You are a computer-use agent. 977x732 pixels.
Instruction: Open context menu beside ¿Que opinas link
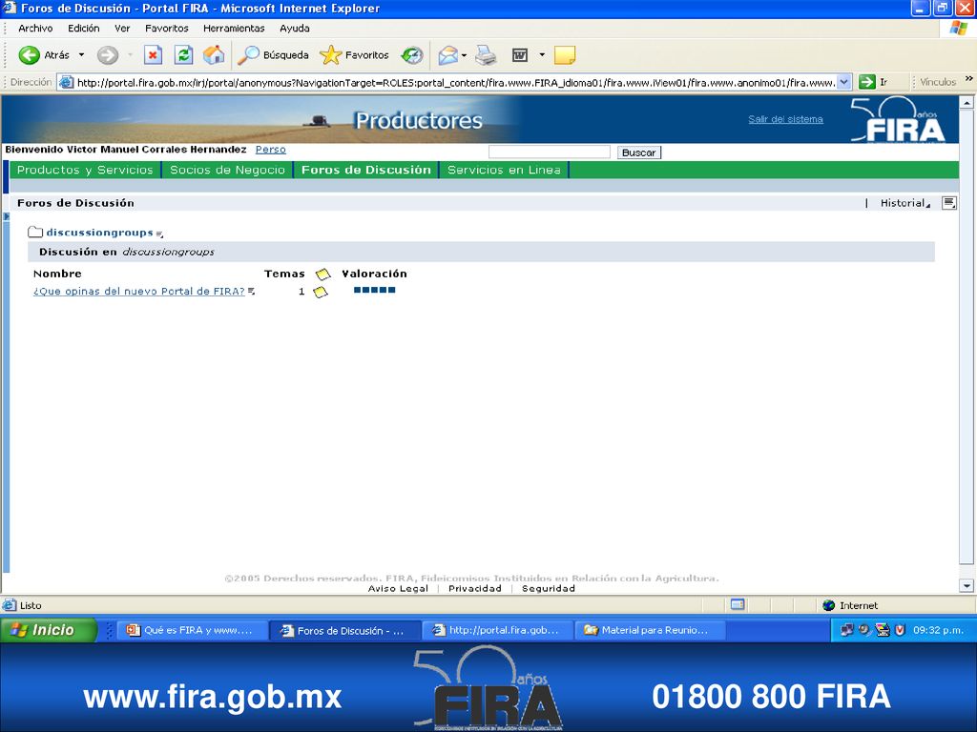click(251, 291)
